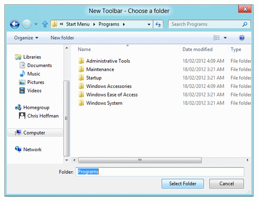
Task: Sort by the Name column header
Action: (84, 49)
